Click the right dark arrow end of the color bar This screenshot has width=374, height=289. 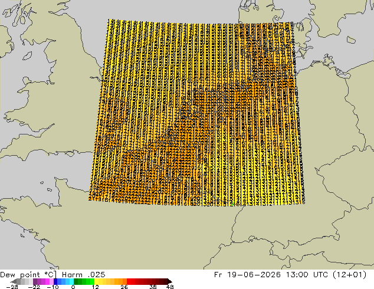pos(169,281)
